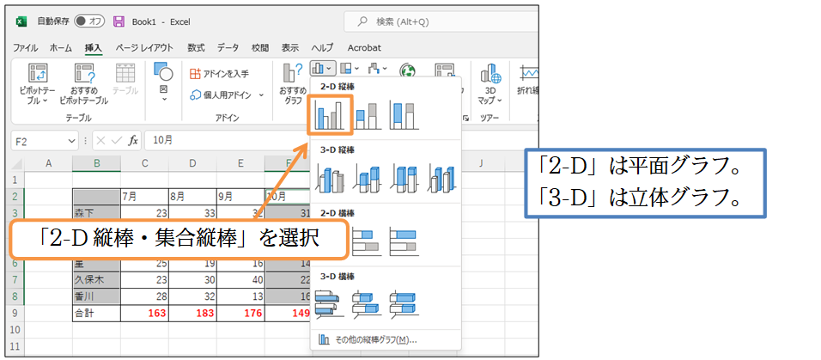Open the ページ レイアウト tab
Viewport: 821px width, 360px height.
143,48
